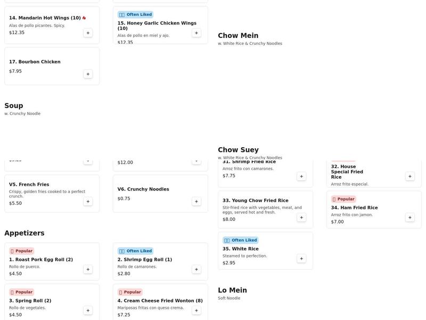
Task: Click the Chow Mein section heading
Action: (238, 36)
